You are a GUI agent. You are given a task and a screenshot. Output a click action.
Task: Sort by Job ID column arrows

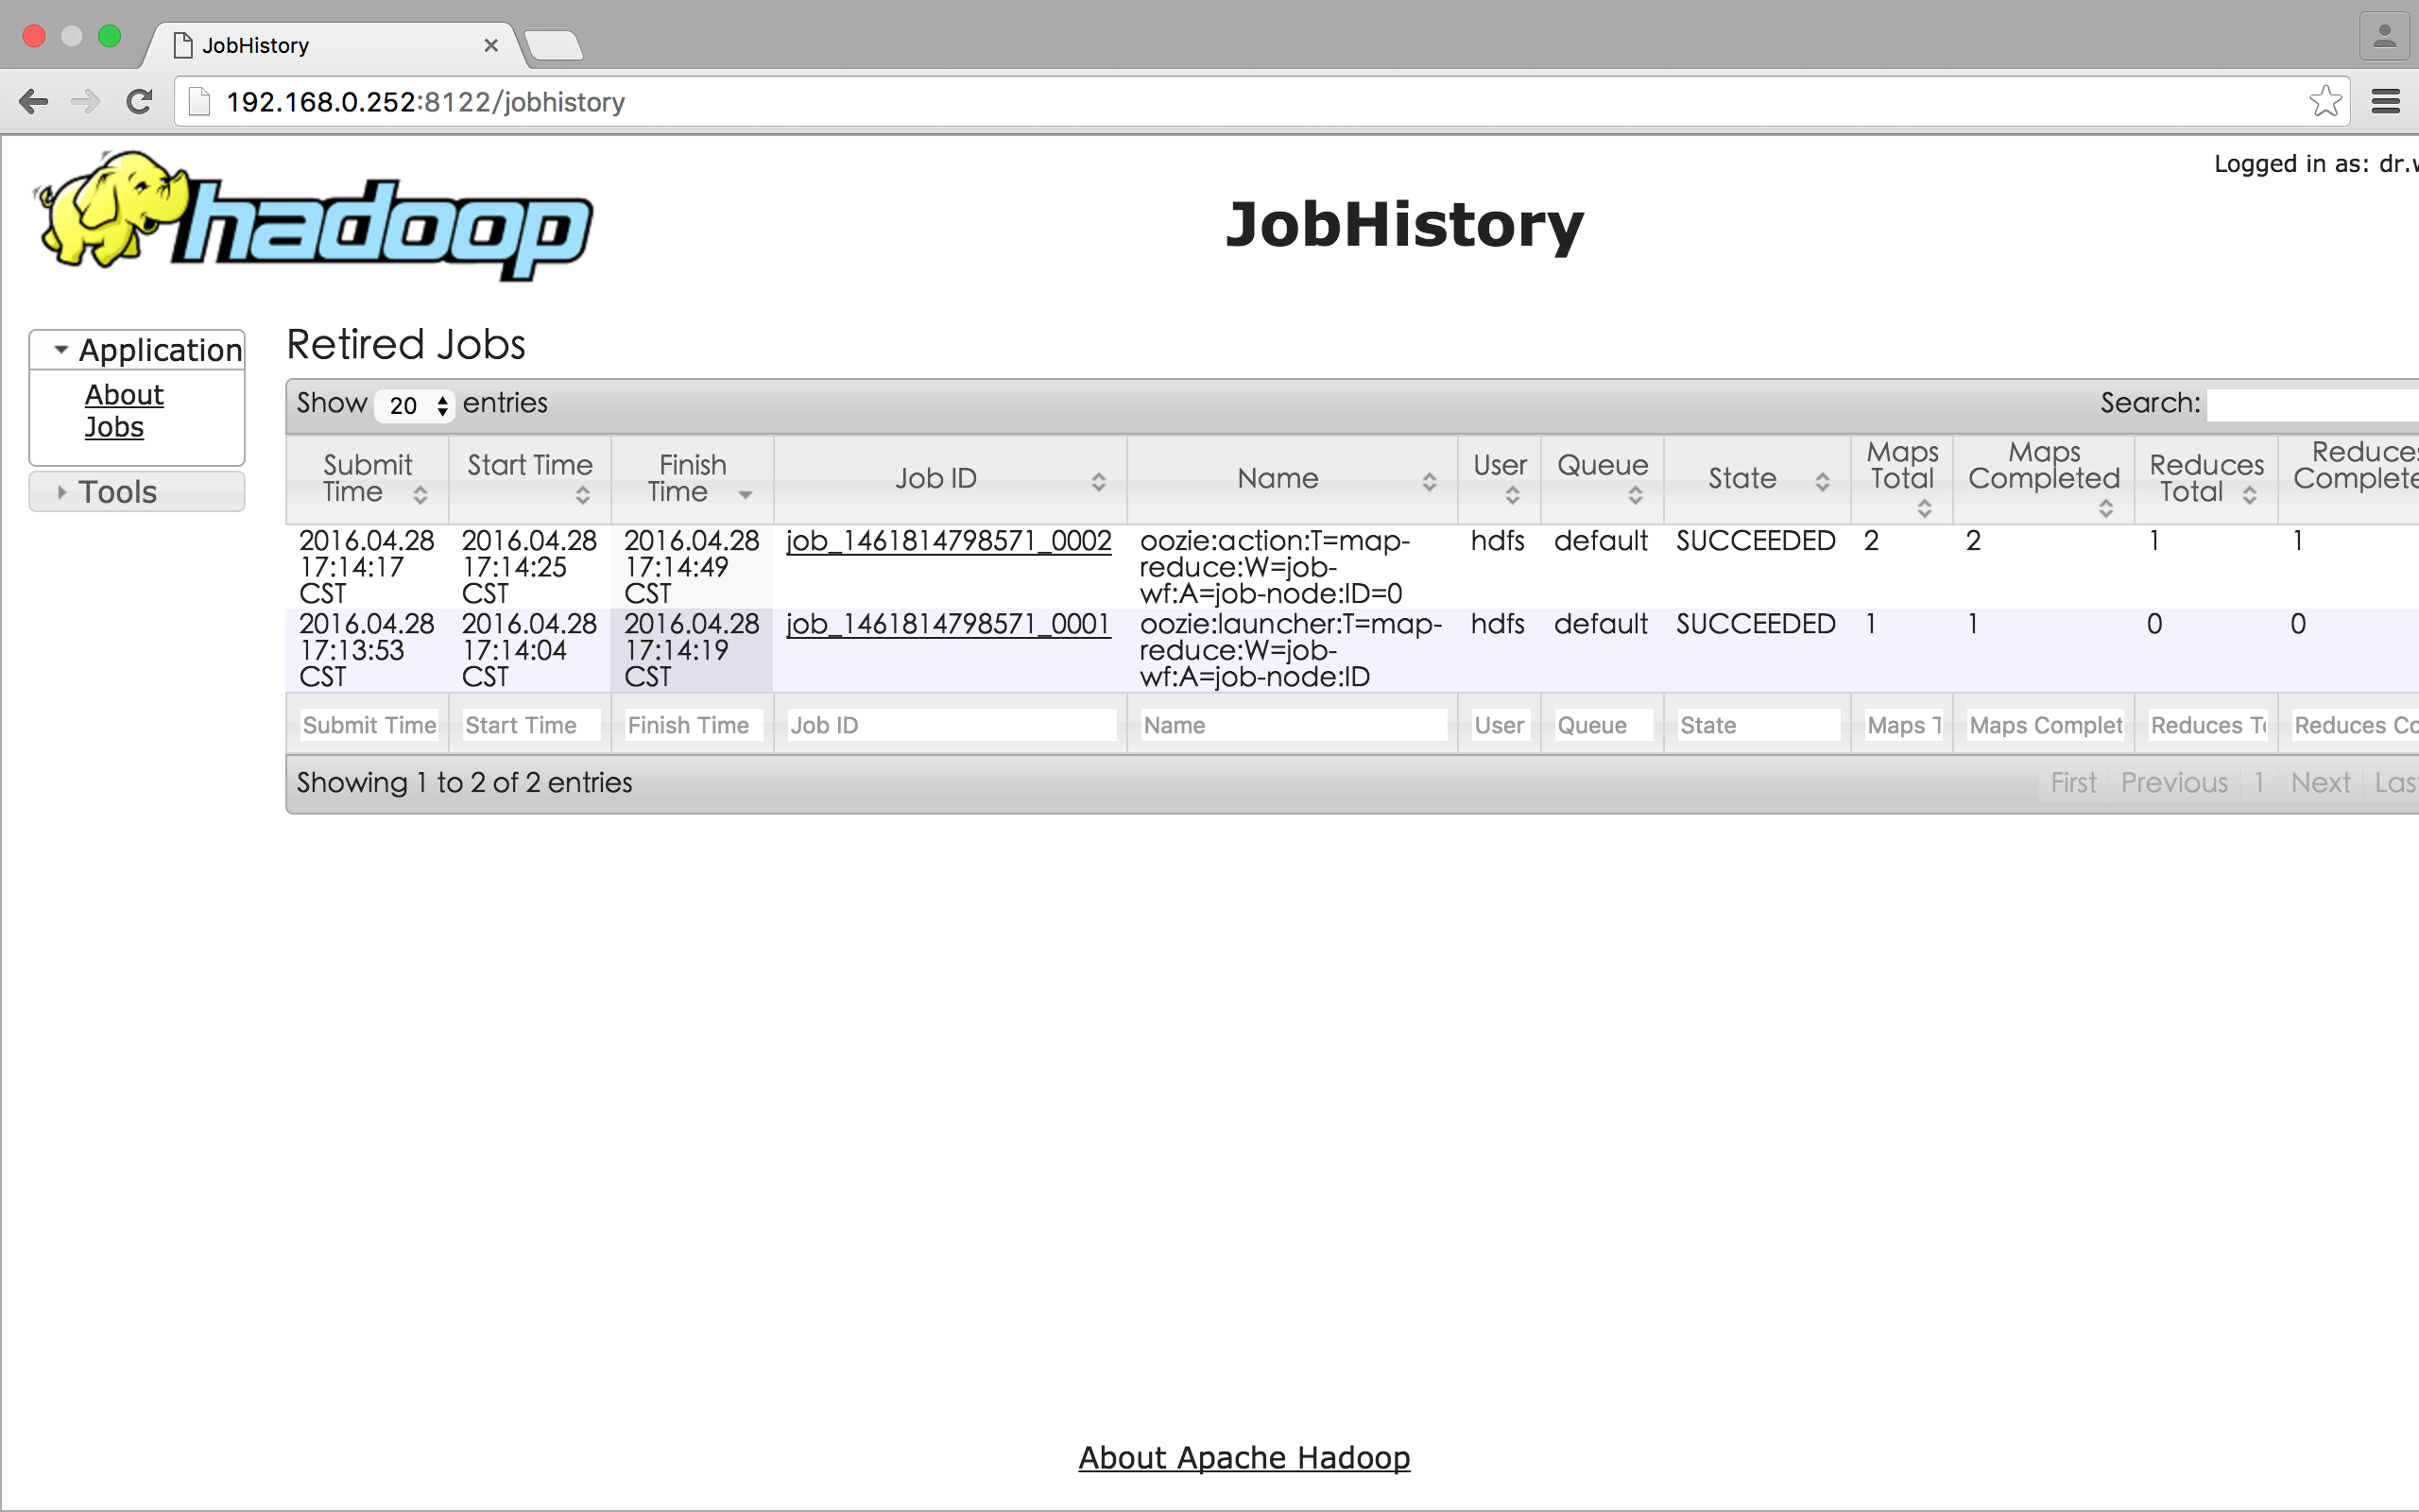pos(1098,482)
